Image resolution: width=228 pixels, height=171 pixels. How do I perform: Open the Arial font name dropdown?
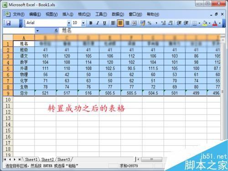[69, 23]
